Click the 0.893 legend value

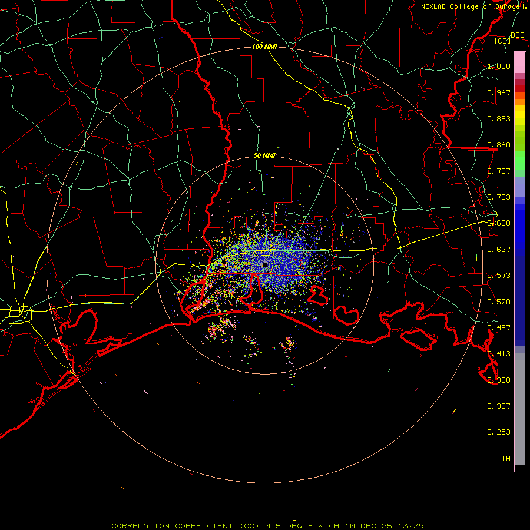(499, 118)
